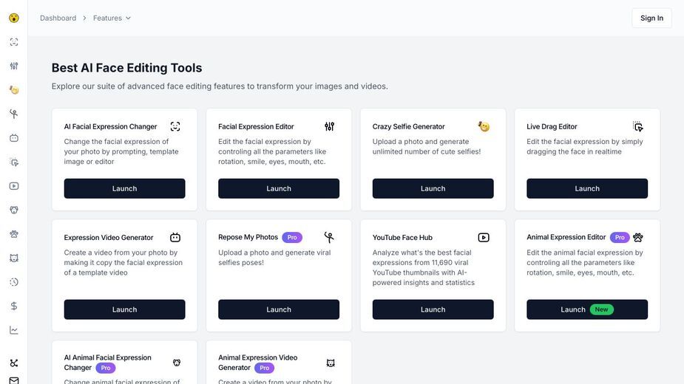Click the surprised emoji logo in sidebar
Viewport: 684px width, 384px height.
(14, 18)
